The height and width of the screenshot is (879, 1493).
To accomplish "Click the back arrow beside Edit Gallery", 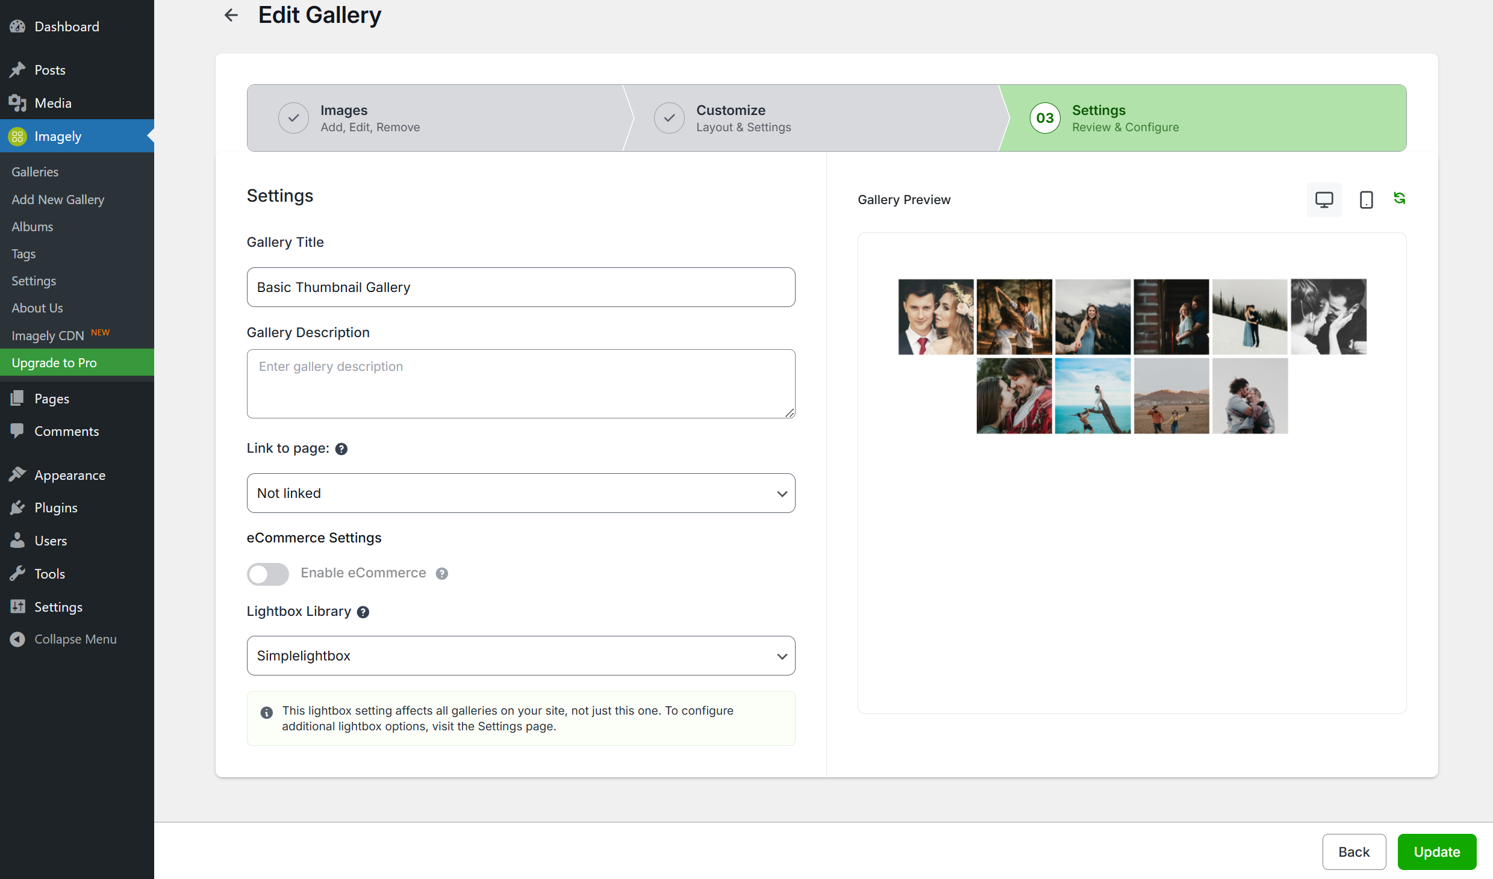I will (231, 15).
